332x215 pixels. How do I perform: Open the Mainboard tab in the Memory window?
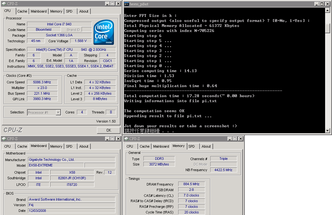[x=161, y=146]
